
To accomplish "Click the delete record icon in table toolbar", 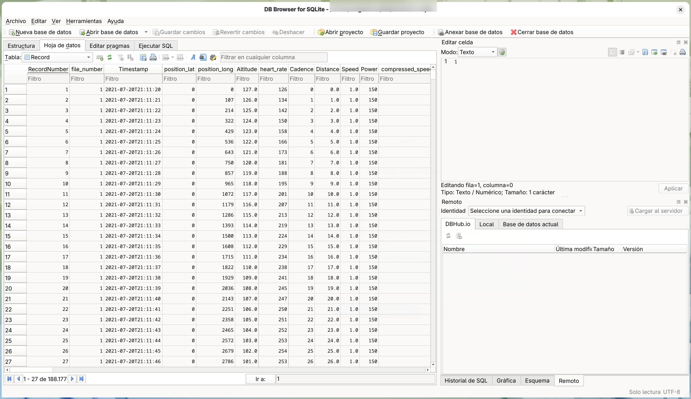I will 180,57.
